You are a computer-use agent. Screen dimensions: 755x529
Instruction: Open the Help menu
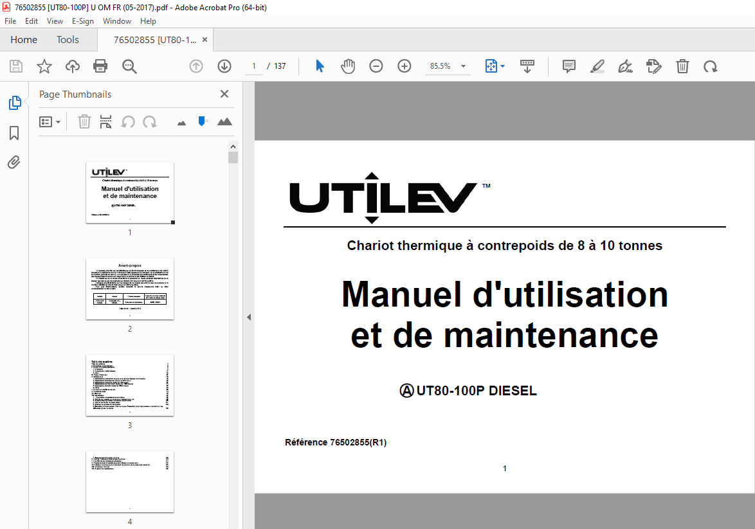tap(148, 21)
